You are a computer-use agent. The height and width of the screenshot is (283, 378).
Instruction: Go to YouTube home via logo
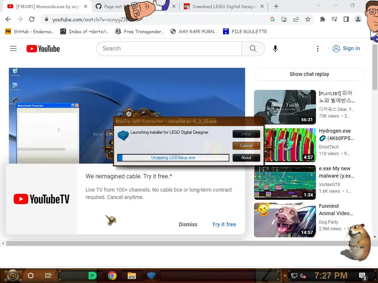point(43,49)
